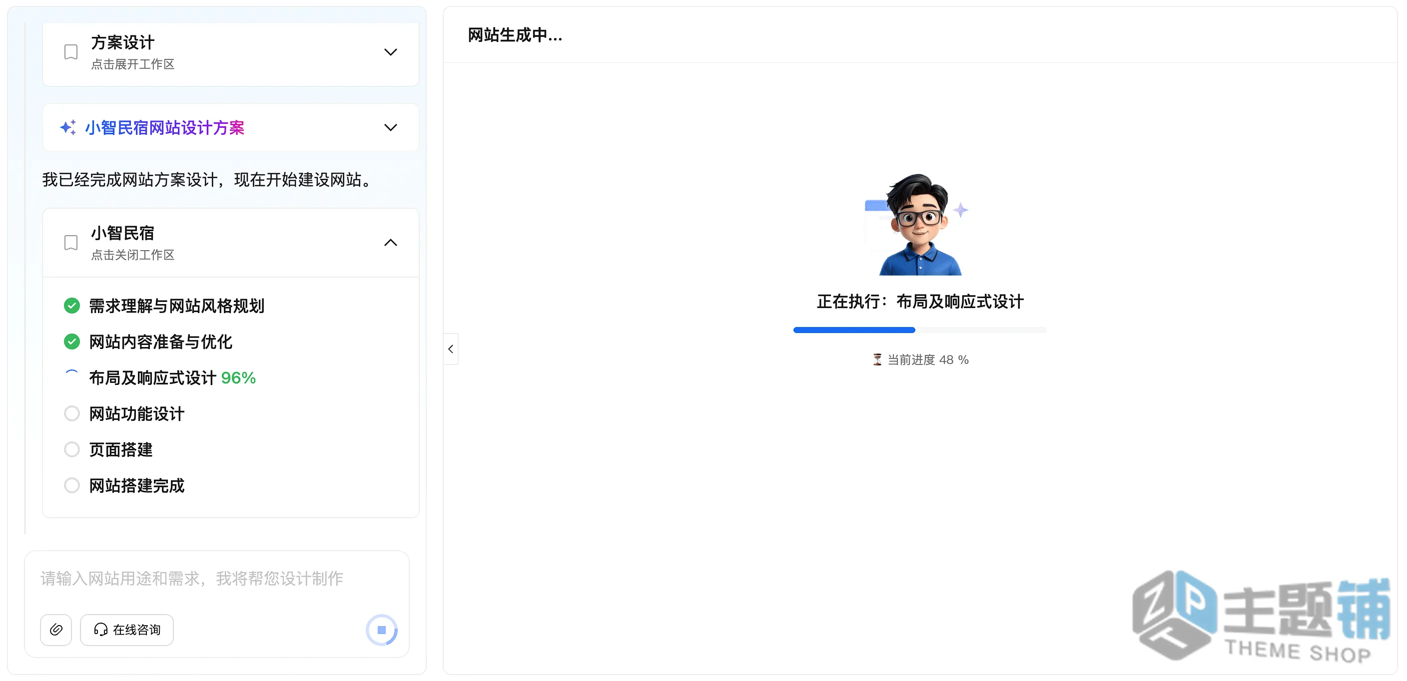
Task: Select the 网站搭建完成 step circle
Action: (x=71, y=486)
